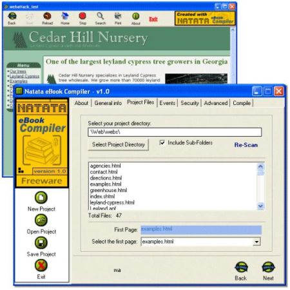Image resolution: width=290 pixels, height=290 pixels.
Task: Click the greyed forward icon in viewer toolbar
Action: coord(30,16)
